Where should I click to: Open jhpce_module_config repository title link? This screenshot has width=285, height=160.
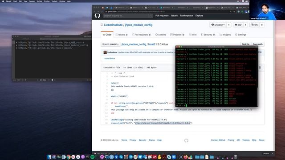coord(138,25)
